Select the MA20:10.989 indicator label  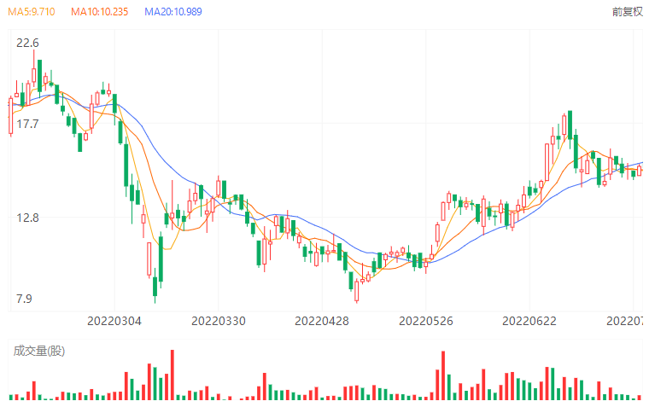pos(173,12)
